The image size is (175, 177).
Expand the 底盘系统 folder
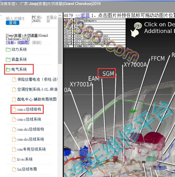[19, 59]
